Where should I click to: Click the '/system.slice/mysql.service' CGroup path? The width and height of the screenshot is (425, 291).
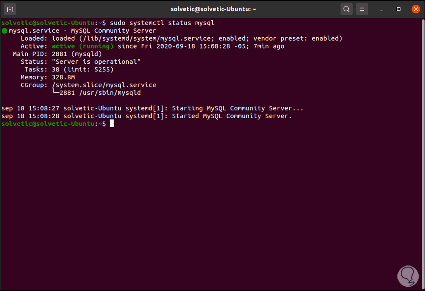click(x=104, y=85)
